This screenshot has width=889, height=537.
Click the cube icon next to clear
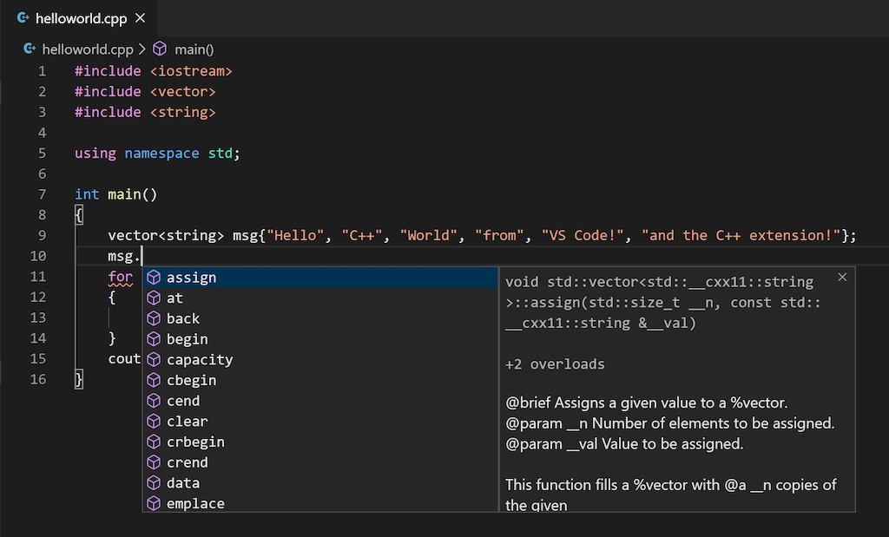pyautogui.click(x=154, y=422)
